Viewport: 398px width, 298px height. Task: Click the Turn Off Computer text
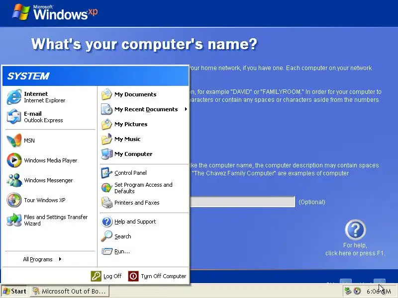pos(164,276)
